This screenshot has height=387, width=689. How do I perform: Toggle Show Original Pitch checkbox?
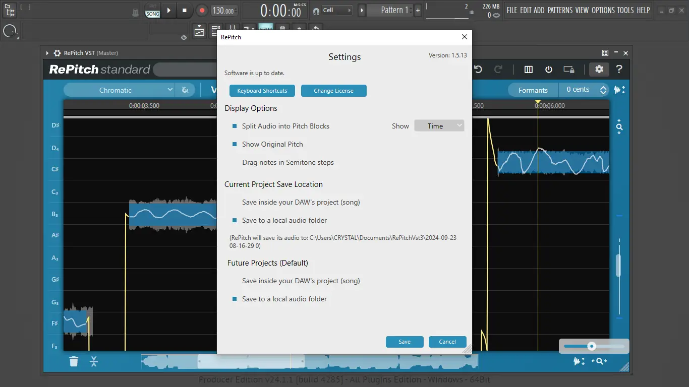pyautogui.click(x=235, y=144)
